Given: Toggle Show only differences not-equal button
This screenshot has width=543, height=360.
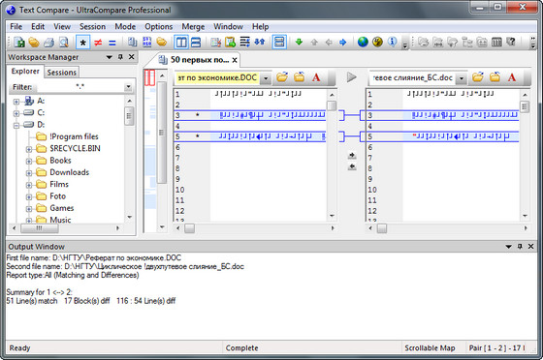Looking at the screenshot, I should (98, 43).
